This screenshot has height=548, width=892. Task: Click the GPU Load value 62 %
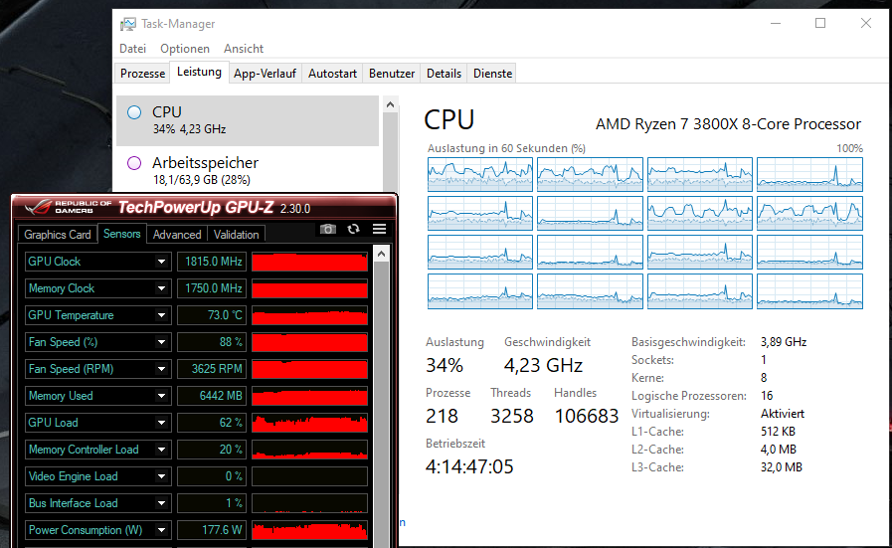212,423
